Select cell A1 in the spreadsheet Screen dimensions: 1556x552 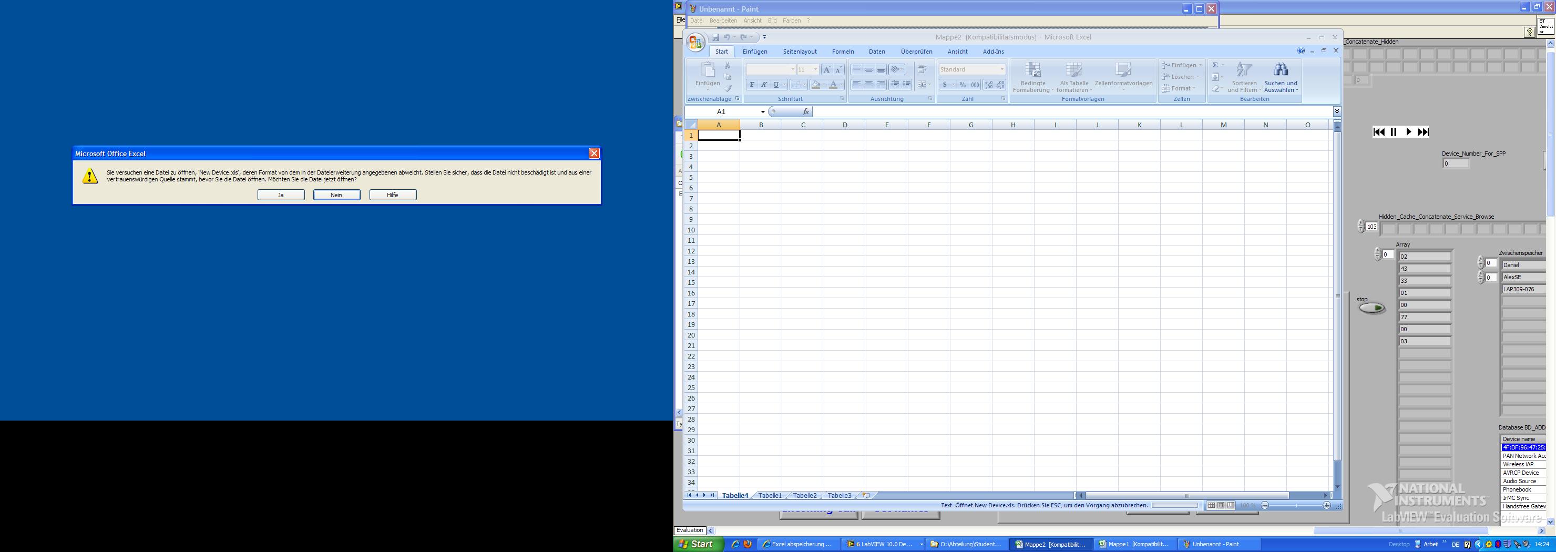pos(719,136)
